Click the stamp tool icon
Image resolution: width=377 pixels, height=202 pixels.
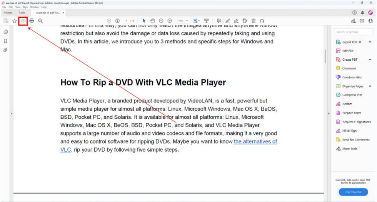(x=245, y=21)
